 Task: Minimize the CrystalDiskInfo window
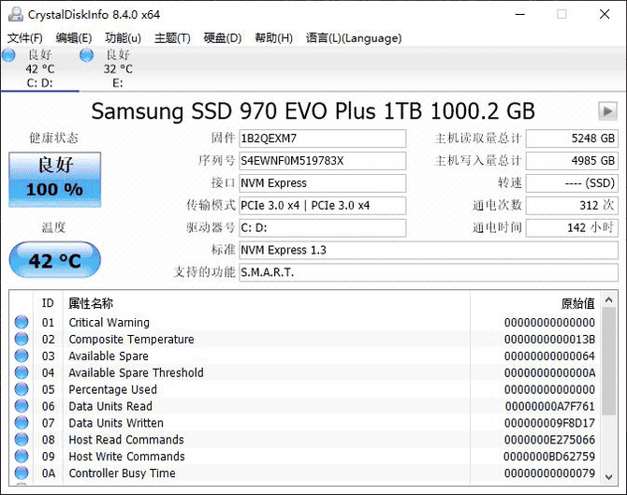click(519, 14)
